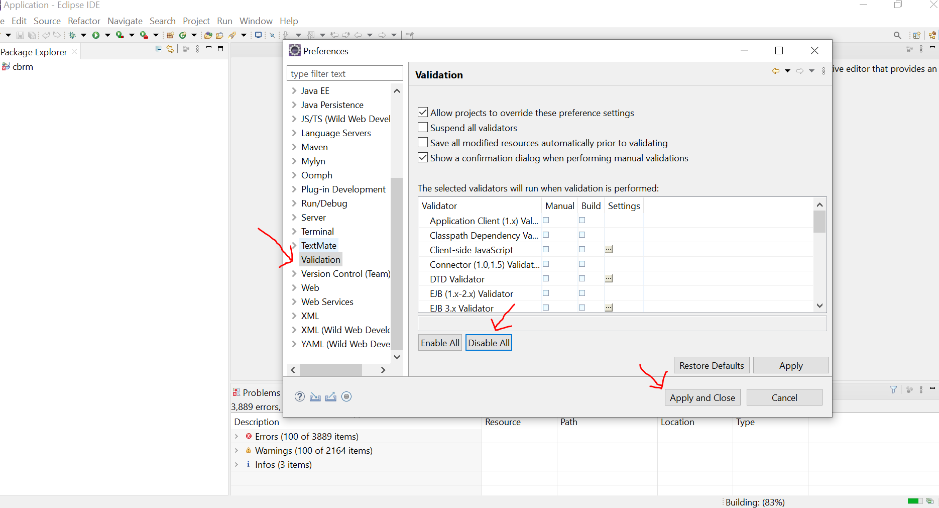
Task: Click the New Java Package icon
Action: (x=170, y=35)
